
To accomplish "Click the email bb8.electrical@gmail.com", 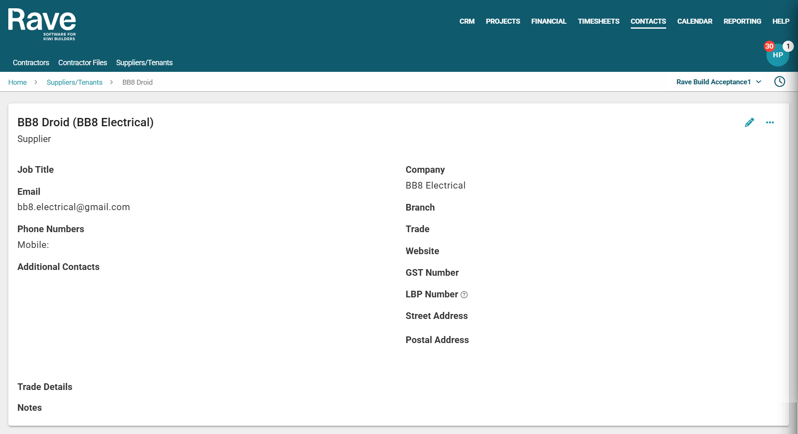I will pos(74,207).
